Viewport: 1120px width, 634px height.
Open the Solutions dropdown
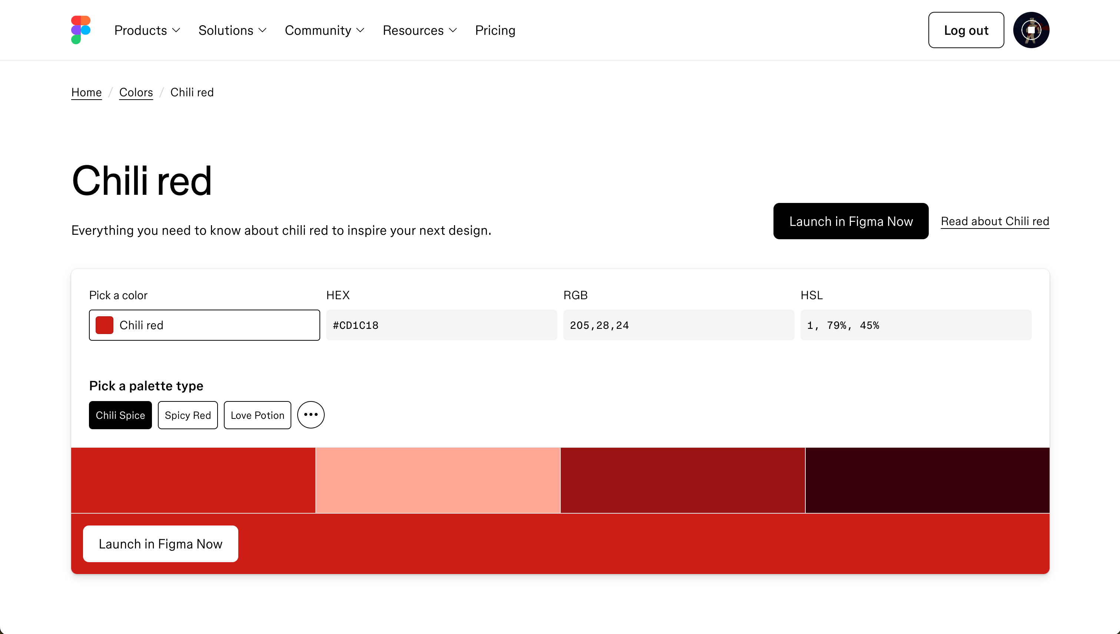click(x=232, y=30)
